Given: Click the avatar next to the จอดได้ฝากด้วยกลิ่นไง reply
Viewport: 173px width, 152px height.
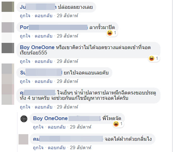Looking at the screenshot, I should [x=23, y=139].
